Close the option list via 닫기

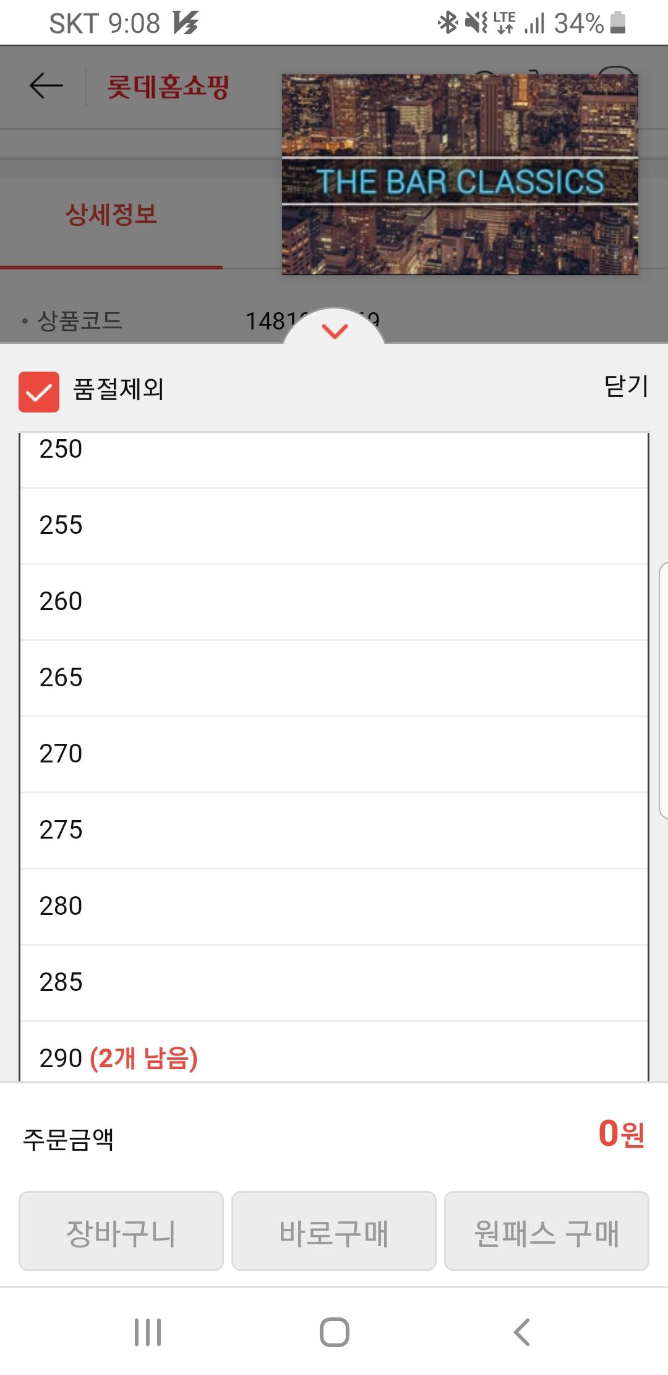626,386
